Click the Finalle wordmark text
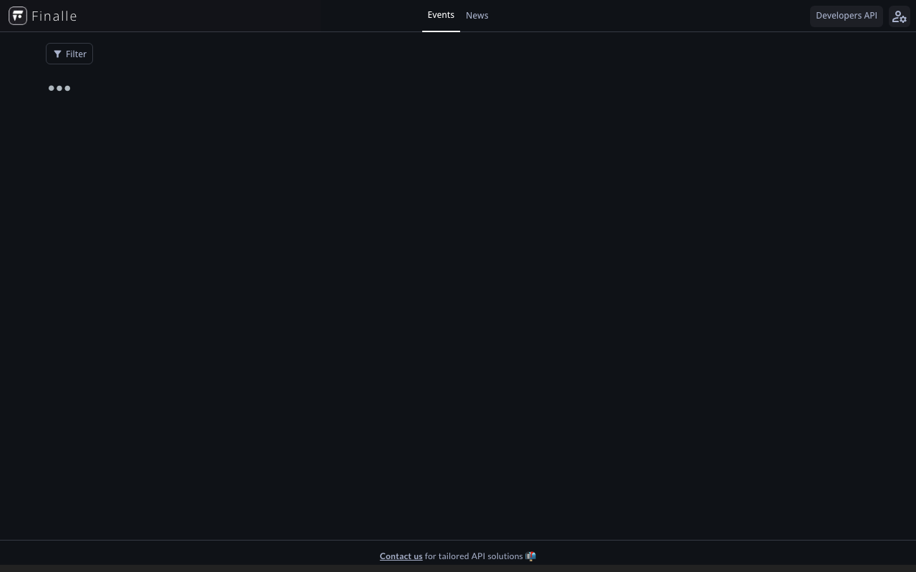The image size is (916, 572). click(54, 16)
